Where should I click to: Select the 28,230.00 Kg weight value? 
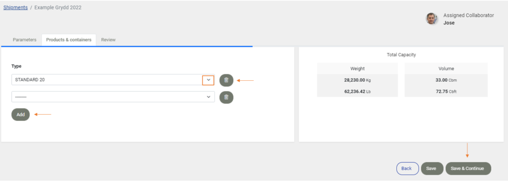point(357,80)
